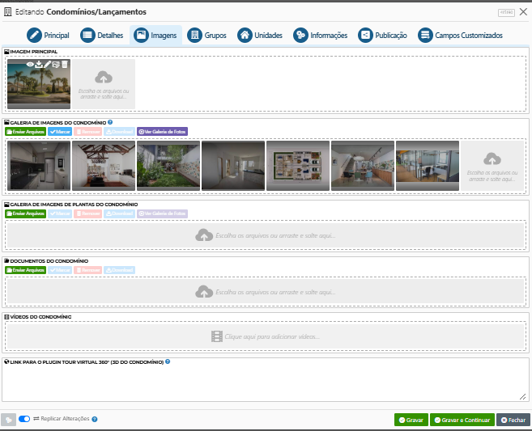Toggle the Replicar Alterações switch
Viewport: 532px width, 431px height.
(x=24, y=420)
